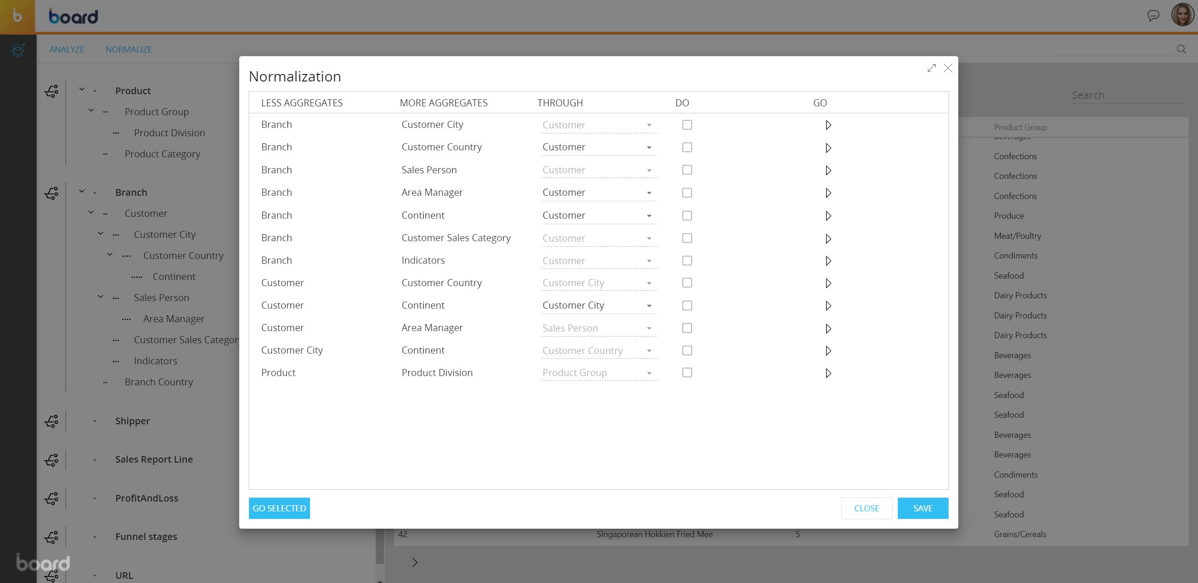Tick DO checkbox for Customer Continent row
This screenshot has height=583, width=1198.
(687, 306)
